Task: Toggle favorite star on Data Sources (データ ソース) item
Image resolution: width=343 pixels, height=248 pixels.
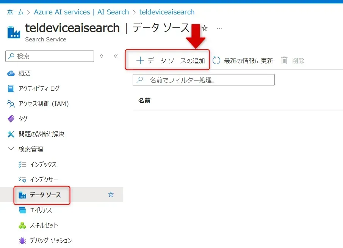Action: [111, 195]
